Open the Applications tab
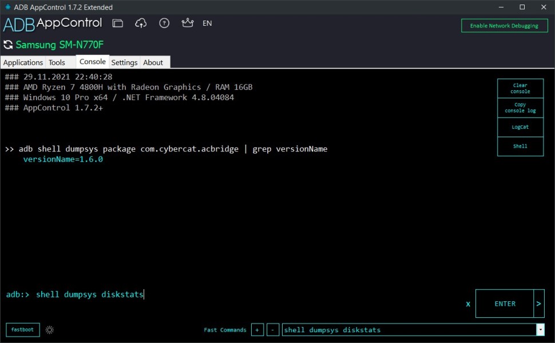 pos(23,62)
